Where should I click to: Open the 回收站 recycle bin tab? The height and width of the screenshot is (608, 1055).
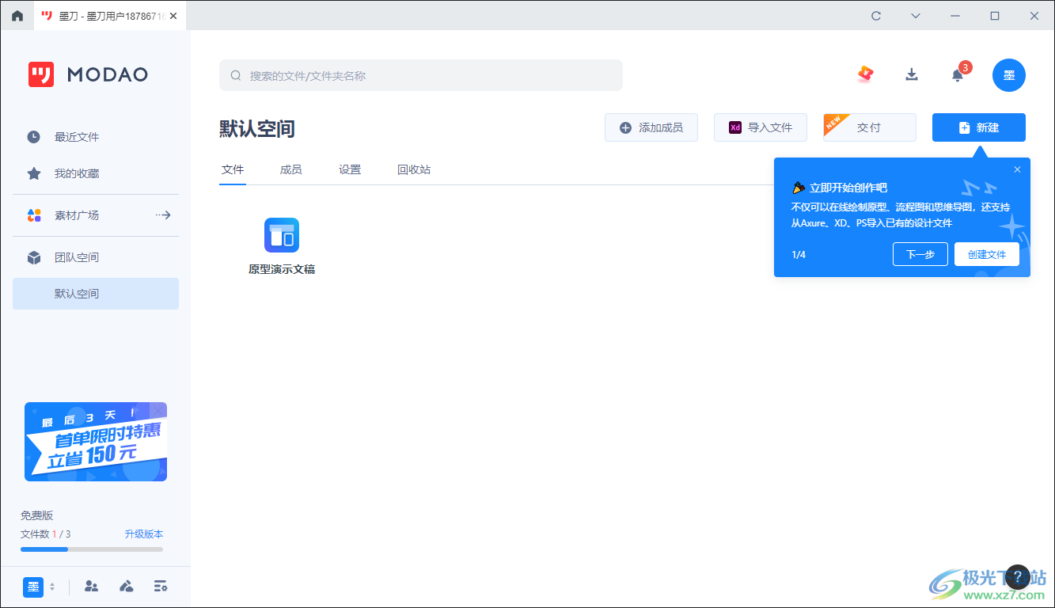[413, 169]
